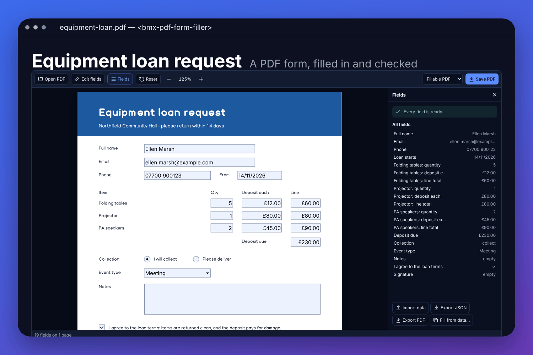The image size is (533, 355).
Task: Select 'Full name' row in fields list
Action: point(445,134)
